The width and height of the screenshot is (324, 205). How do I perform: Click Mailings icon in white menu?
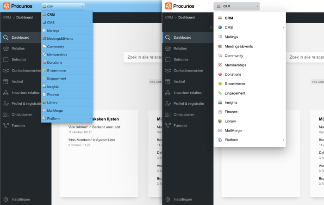220,37
